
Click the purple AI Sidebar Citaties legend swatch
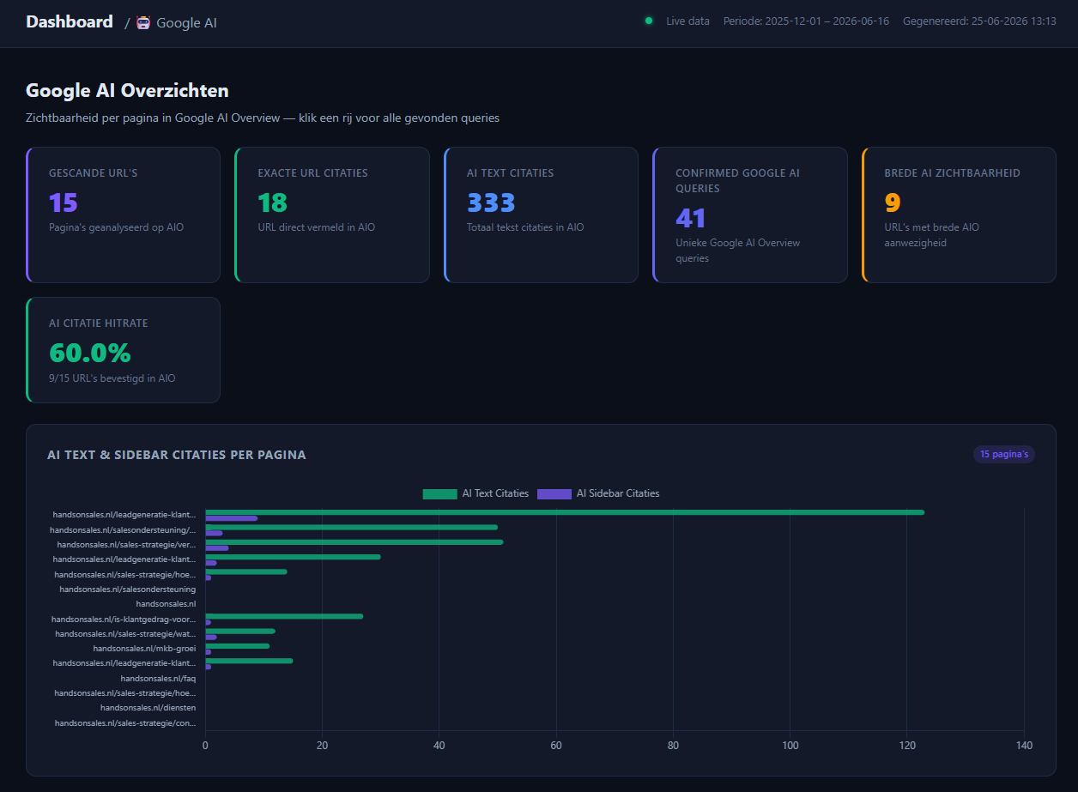(x=554, y=493)
